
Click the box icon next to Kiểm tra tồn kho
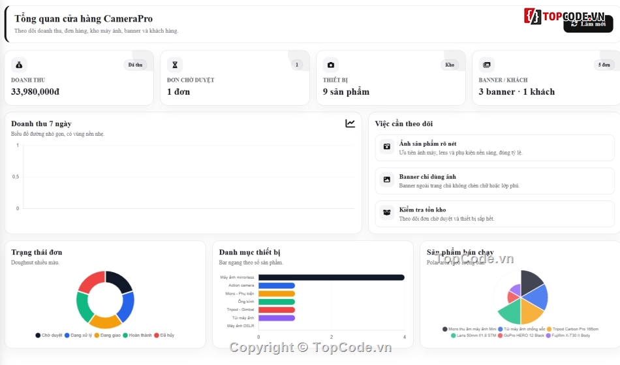point(387,212)
